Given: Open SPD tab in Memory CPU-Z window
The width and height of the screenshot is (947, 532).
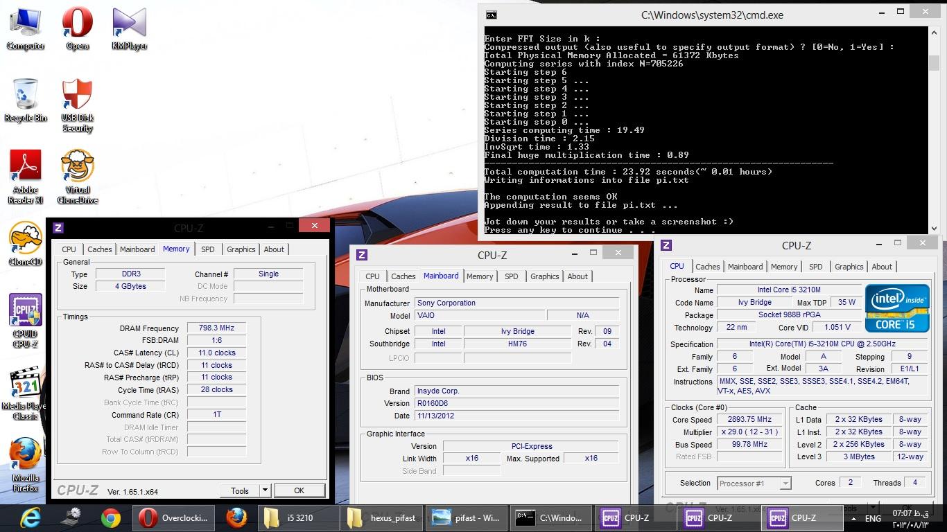Looking at the screenshot, I should coord(208,249).
